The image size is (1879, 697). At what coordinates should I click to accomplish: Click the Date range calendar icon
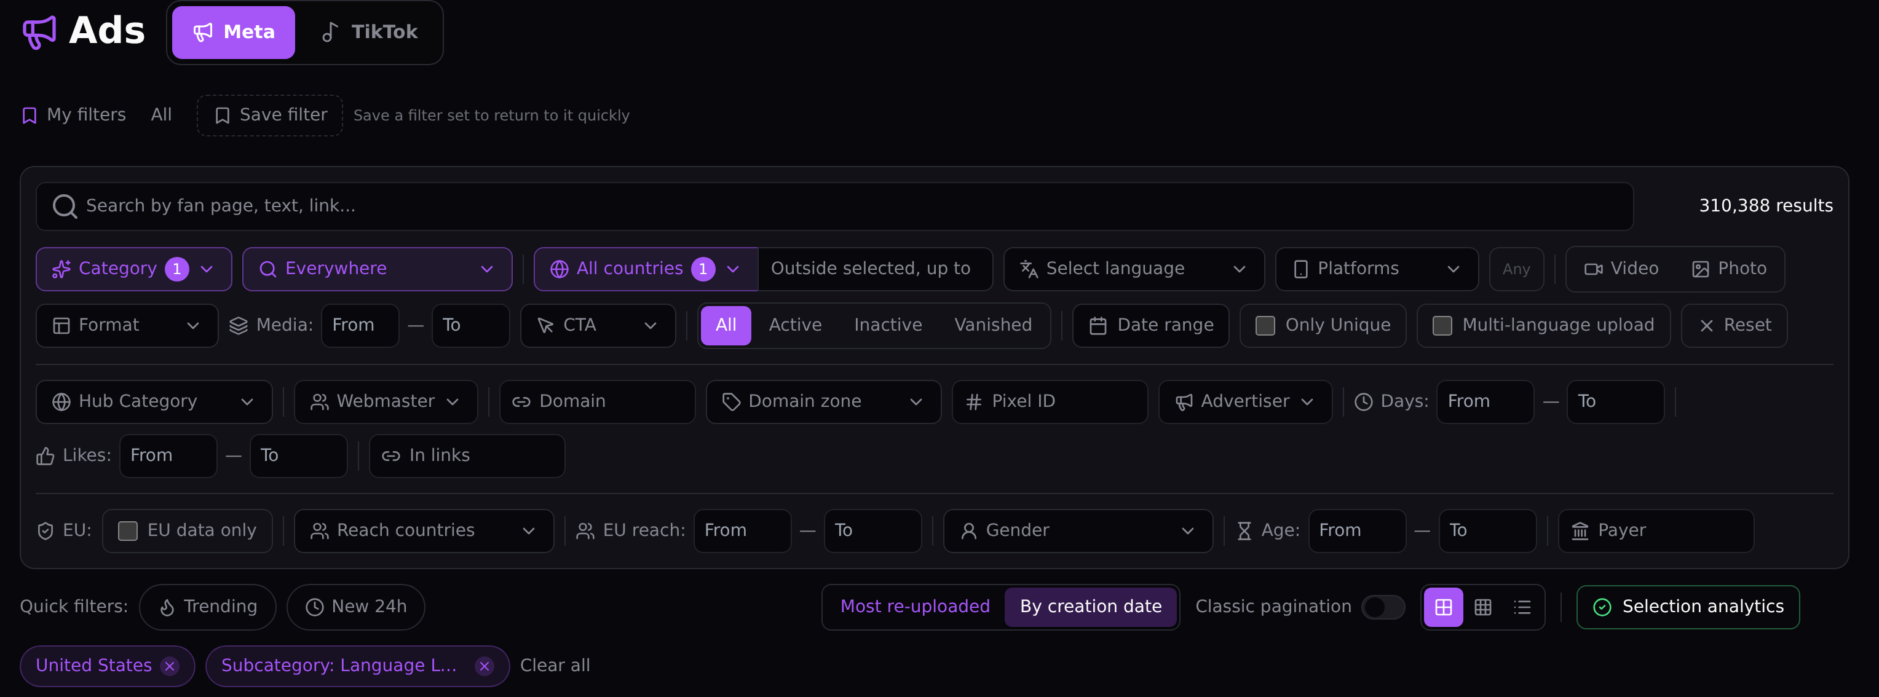pos(1098,326)
